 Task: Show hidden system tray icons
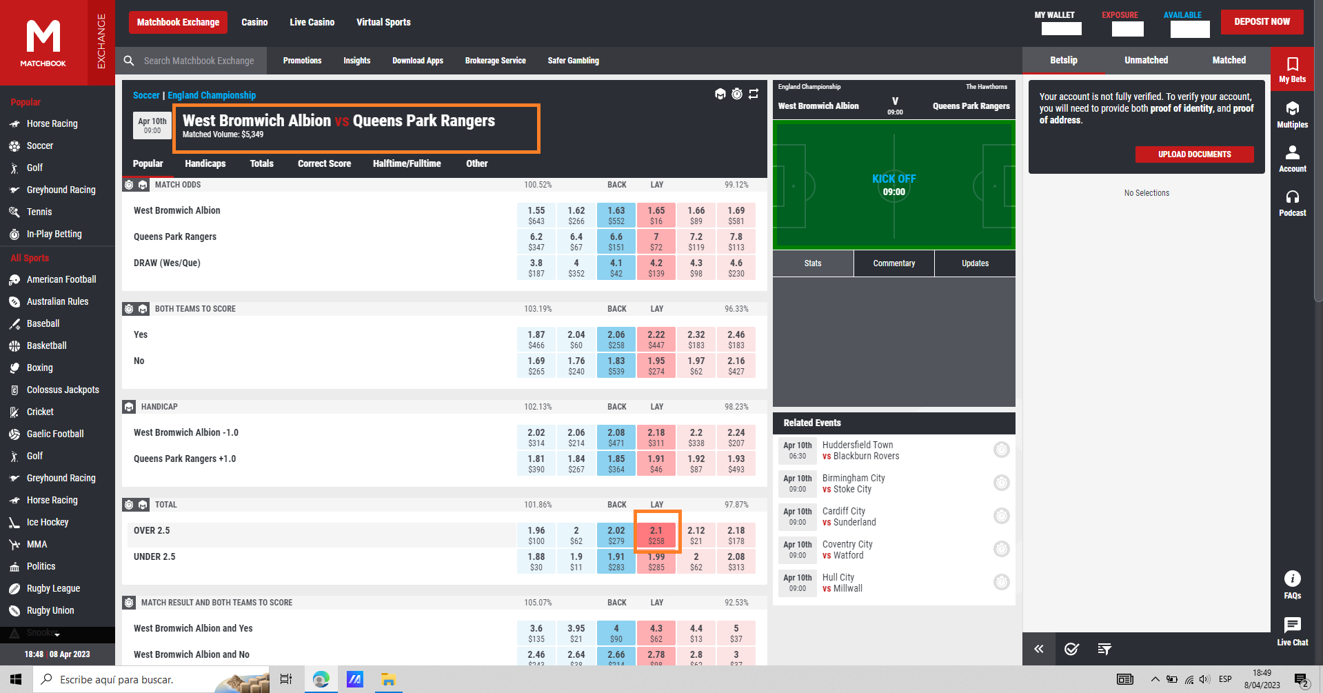coord(1155,679)
